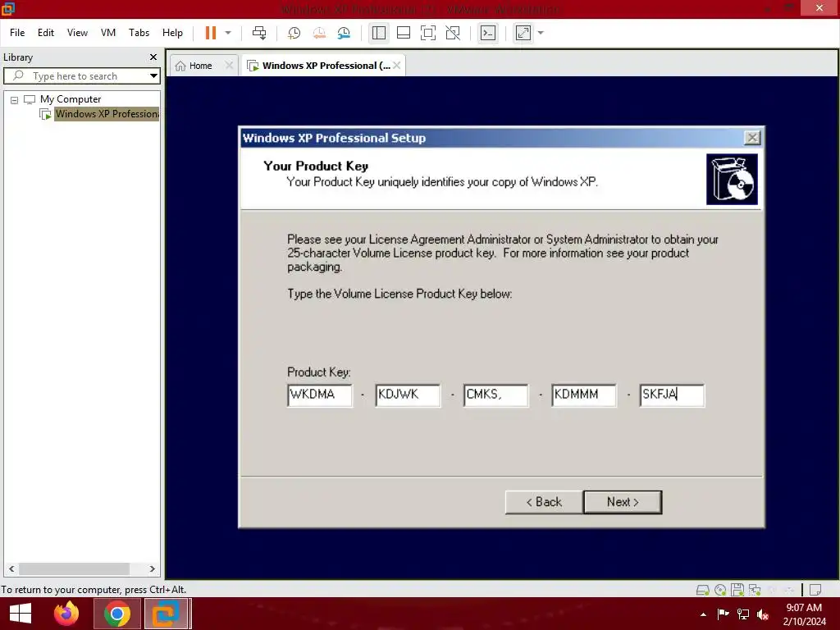Click the network adapter status icon

pyautogui.click(x=755, y=591)
